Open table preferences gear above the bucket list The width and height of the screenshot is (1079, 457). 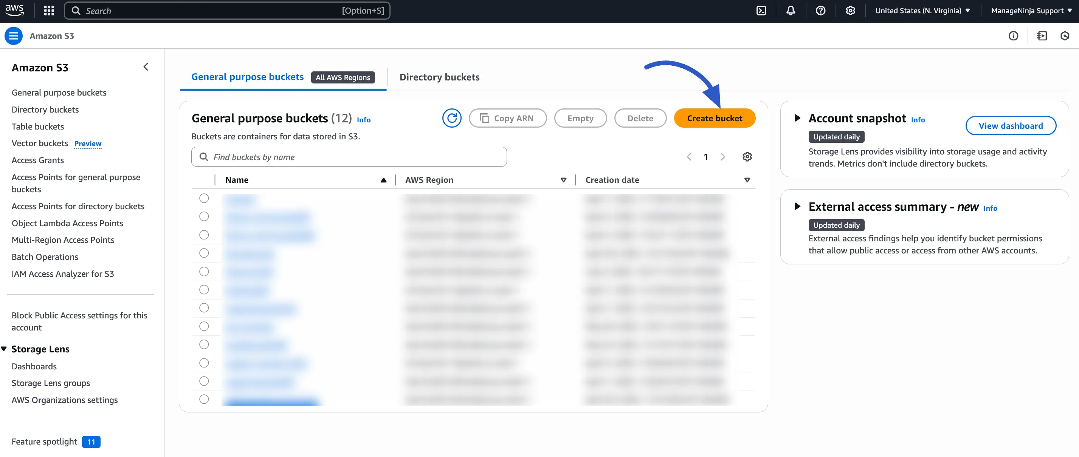click(747, 156)
